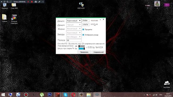173x97 pixels.
Task: Open the VK link
Action: (97, 24)
